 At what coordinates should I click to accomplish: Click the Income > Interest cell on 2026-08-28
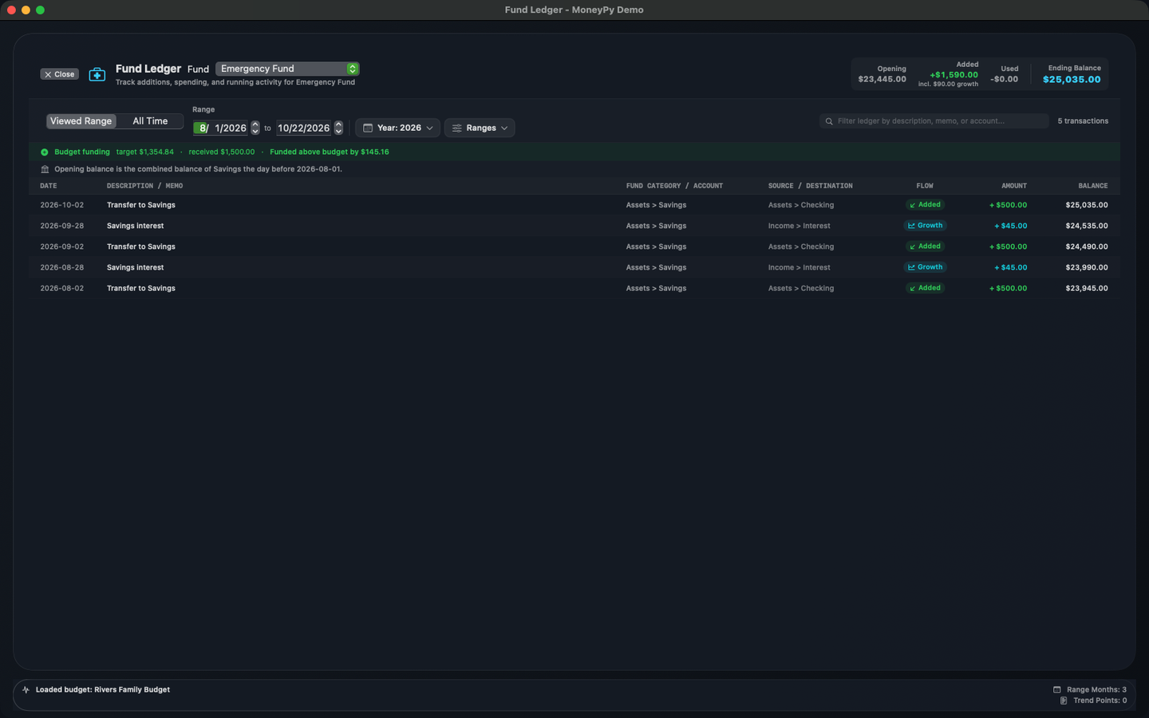coord(799,267)
